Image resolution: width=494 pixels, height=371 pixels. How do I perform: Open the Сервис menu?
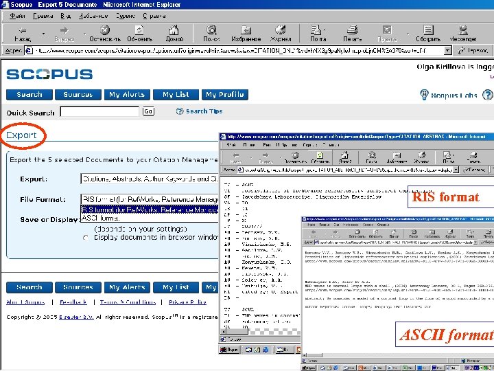[x=125, y=16]
